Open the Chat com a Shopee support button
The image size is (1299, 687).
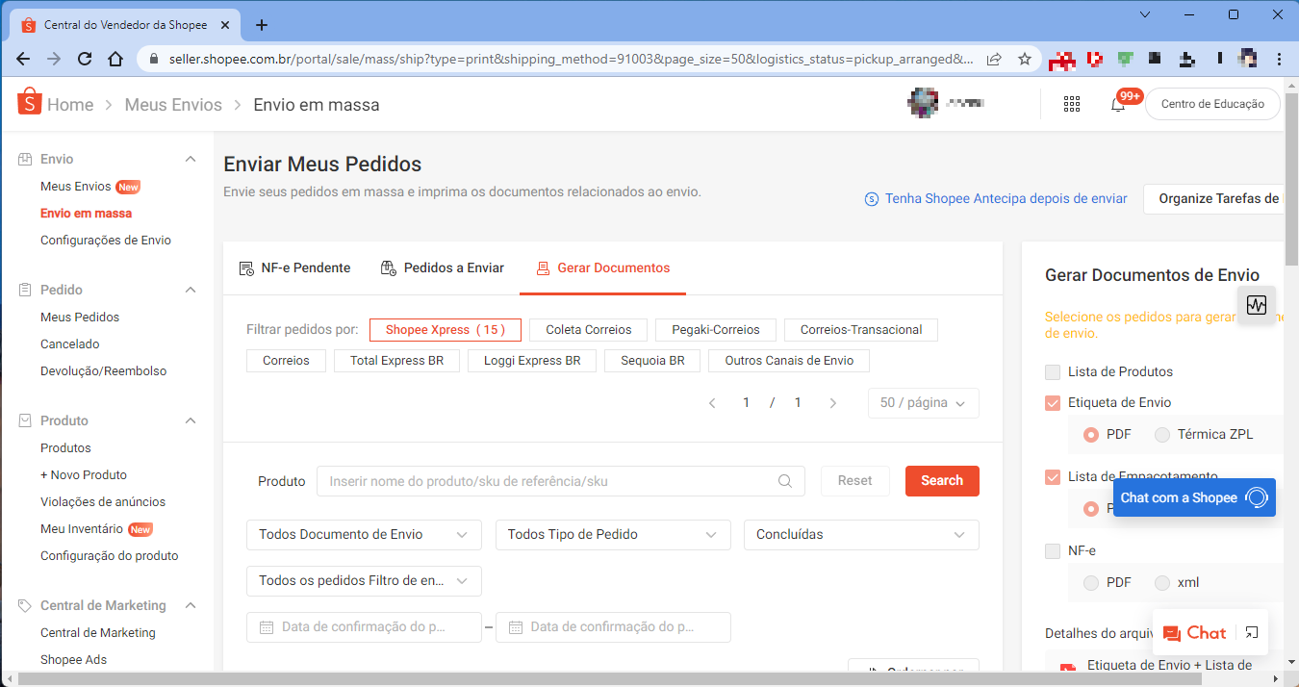coord(1194,497)
